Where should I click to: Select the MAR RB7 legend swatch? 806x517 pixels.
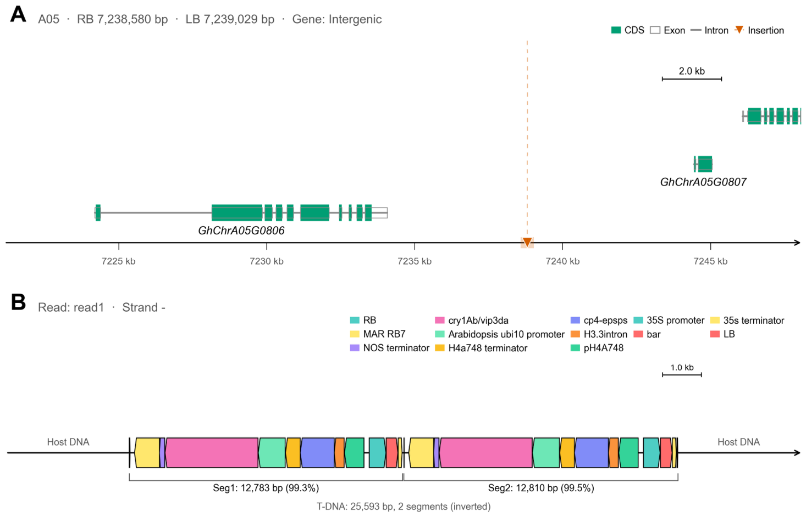tap(355, 334)
